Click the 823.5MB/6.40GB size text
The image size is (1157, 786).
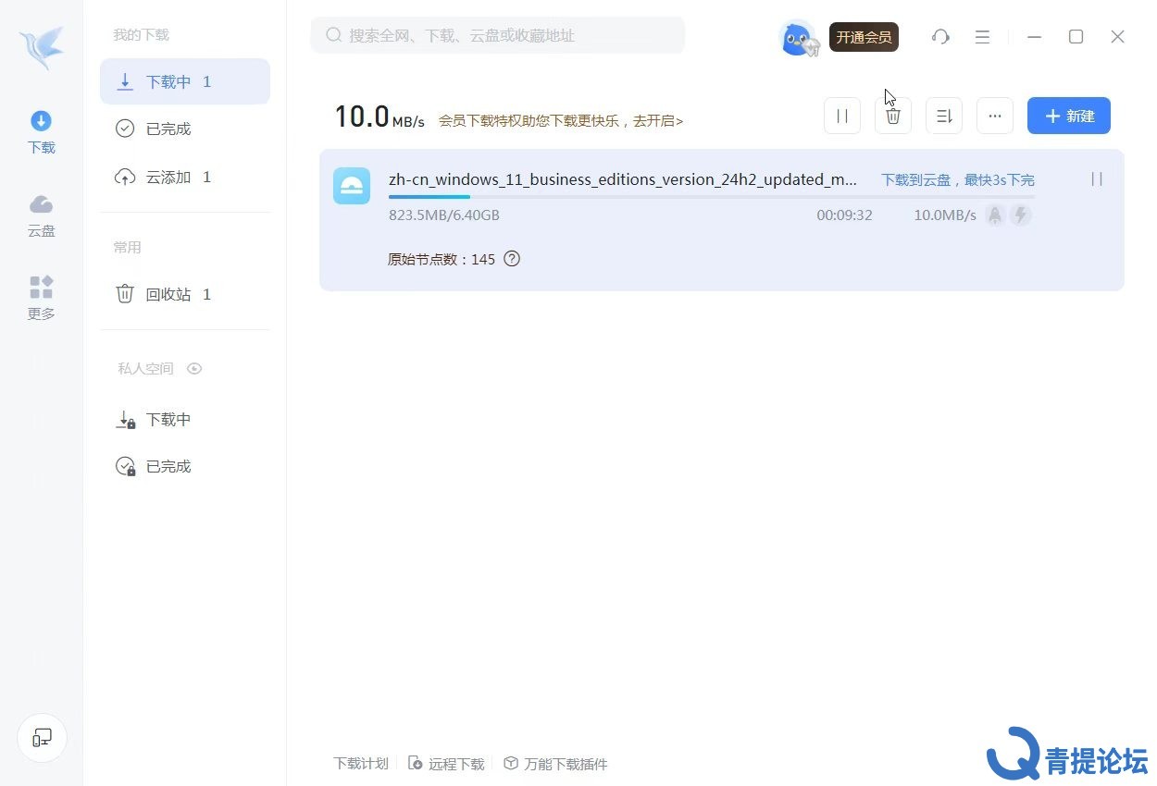(444, 215)
